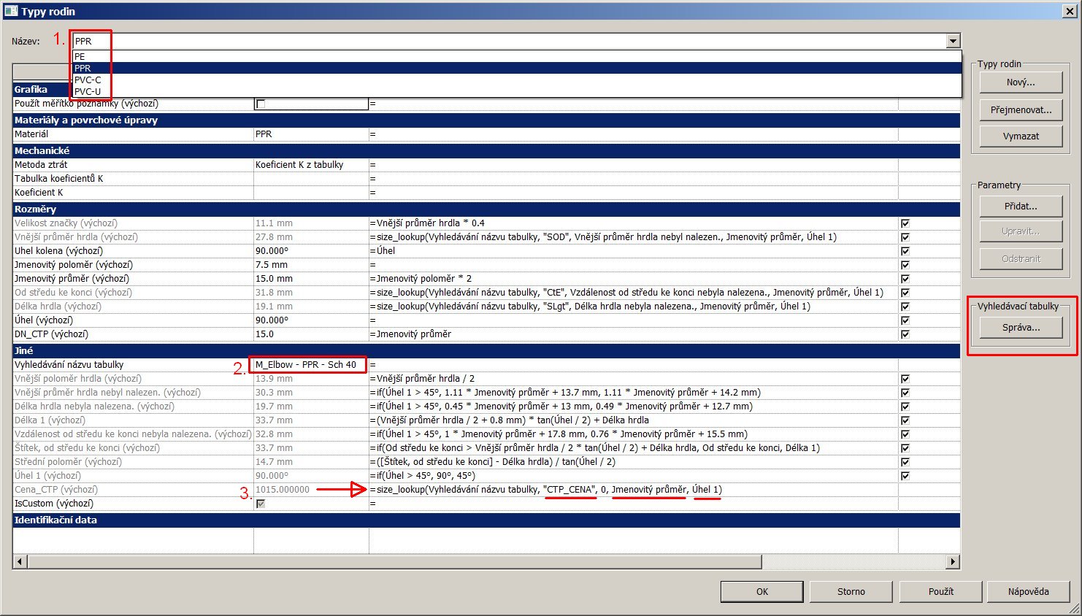Click the Identifikační data section header
Viewport: 1082px width, 616px height.
pyautogui.click(x=486, y=520)
